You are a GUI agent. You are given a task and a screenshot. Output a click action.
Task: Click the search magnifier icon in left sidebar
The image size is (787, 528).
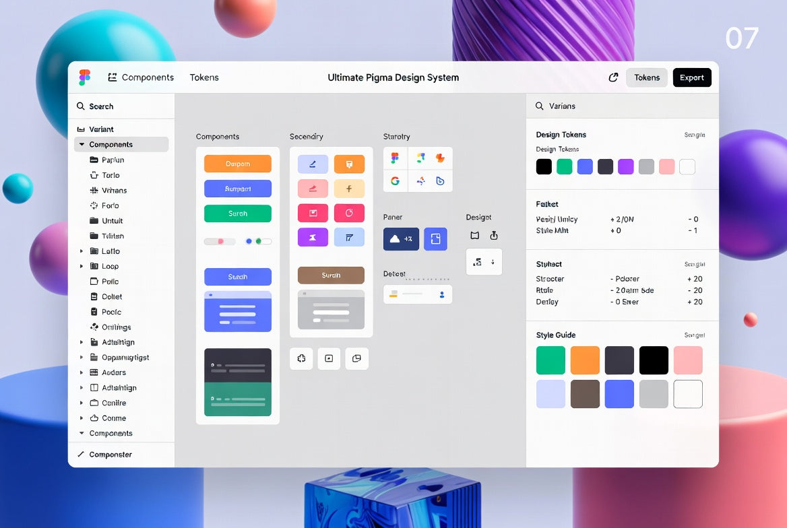80,106
